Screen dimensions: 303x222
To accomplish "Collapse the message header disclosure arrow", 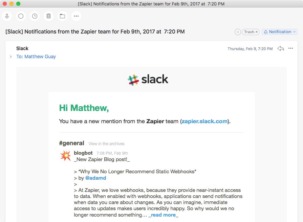I will point(10,57).
